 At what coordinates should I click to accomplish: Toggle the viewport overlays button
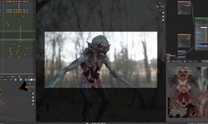[x=21, y=80]
